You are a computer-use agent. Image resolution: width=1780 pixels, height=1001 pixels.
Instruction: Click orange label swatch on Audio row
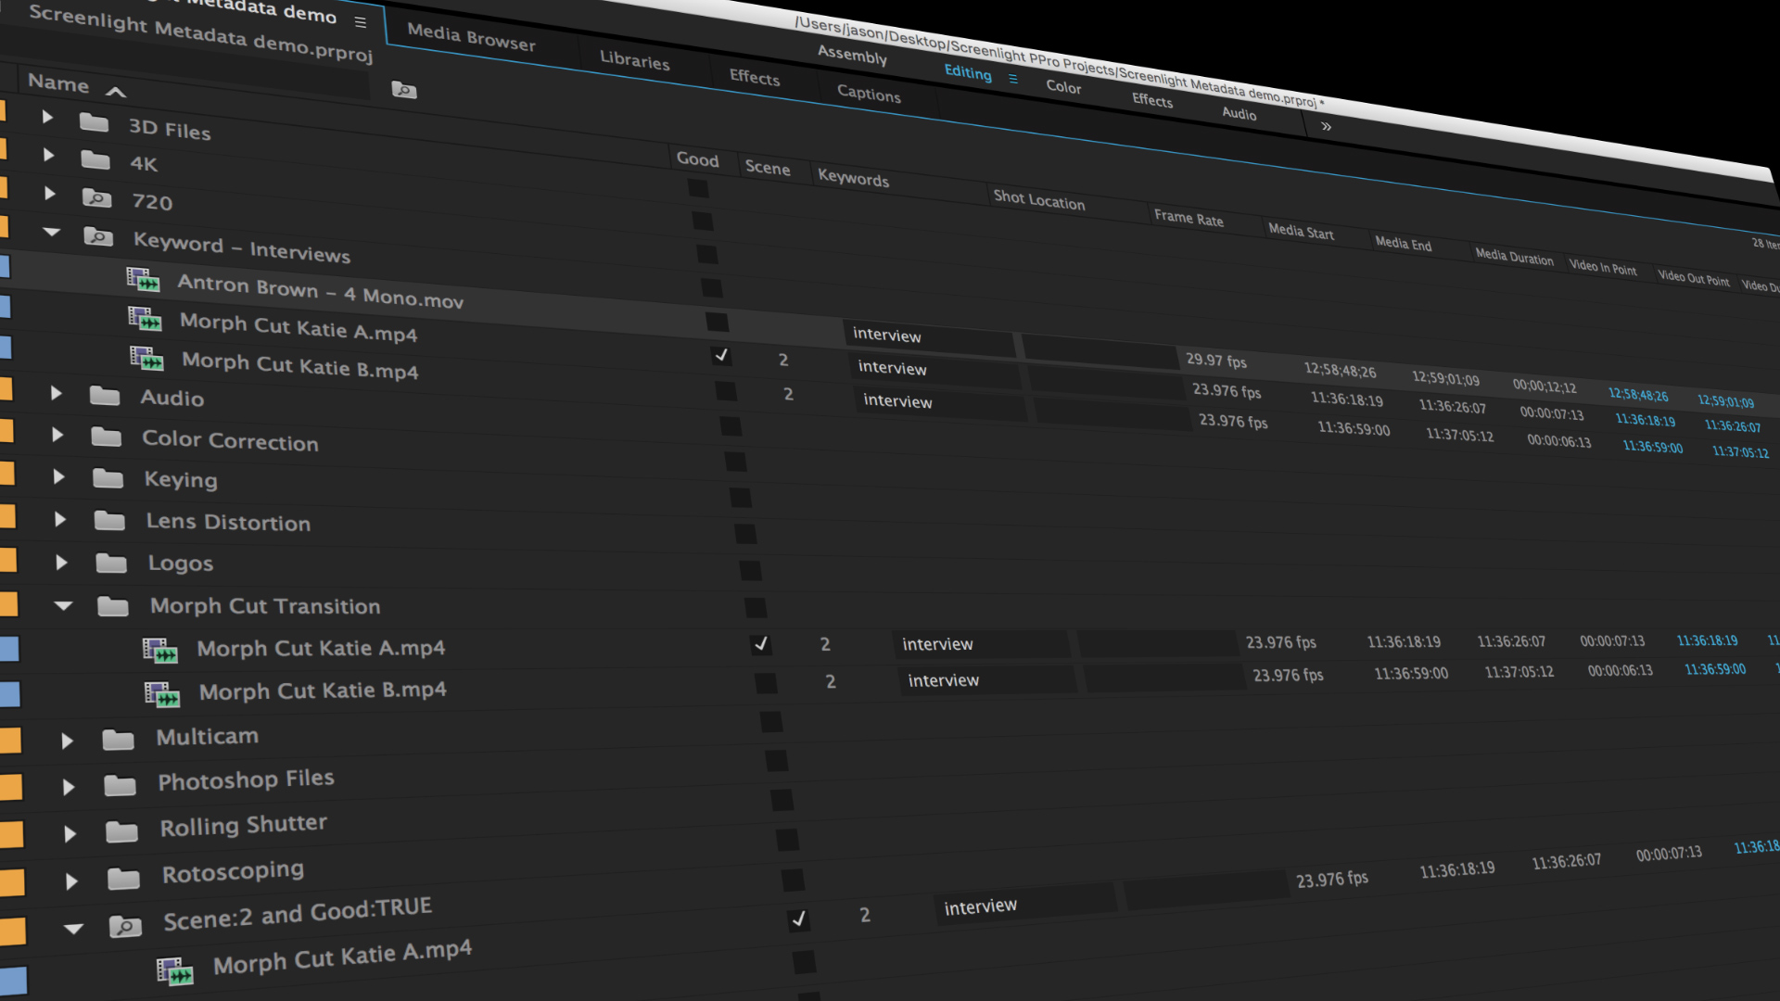(4, 387)
